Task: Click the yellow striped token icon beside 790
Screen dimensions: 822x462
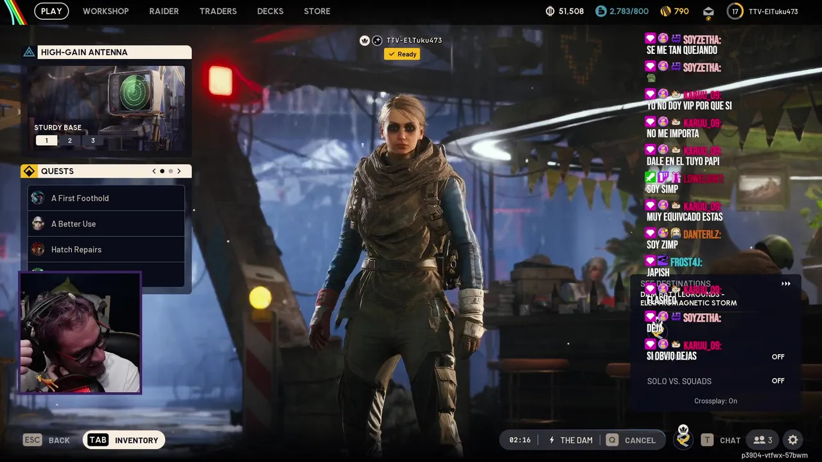Action: (x=665, y=11)
